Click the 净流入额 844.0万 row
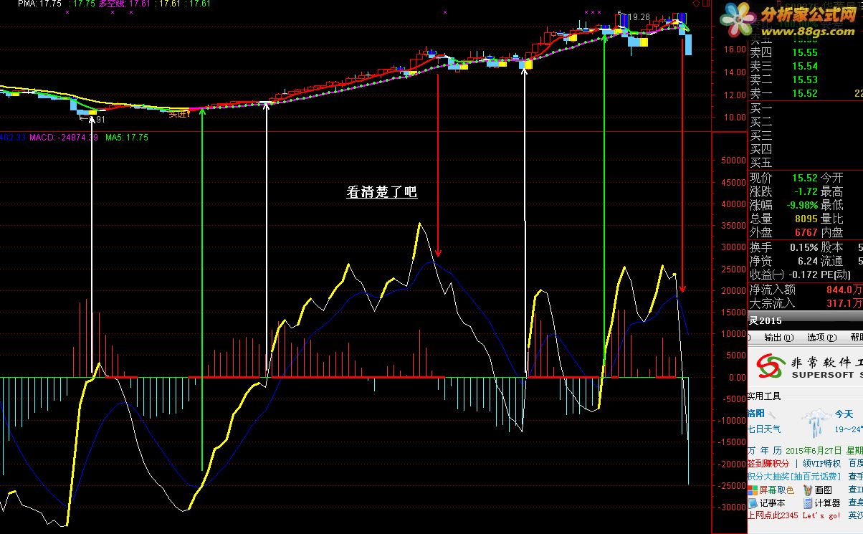863x534 pixels. coord(806,290)
